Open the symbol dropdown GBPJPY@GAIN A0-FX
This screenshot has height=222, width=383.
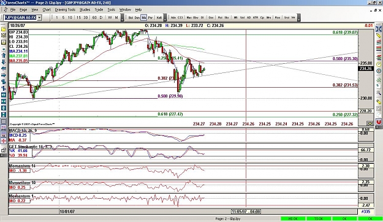[39, 18]
